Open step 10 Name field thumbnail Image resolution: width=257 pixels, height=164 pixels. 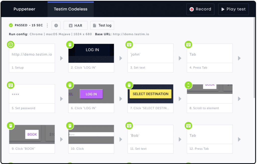coord(91,134)
